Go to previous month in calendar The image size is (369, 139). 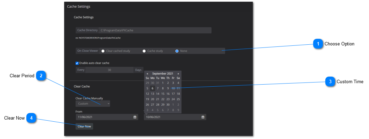pyautogui.click(x=147, y=73)
